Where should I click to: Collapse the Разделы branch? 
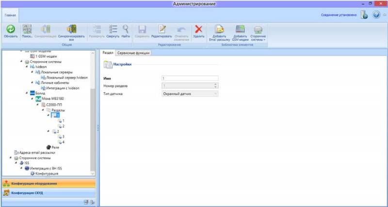click(x=43, y=110)
